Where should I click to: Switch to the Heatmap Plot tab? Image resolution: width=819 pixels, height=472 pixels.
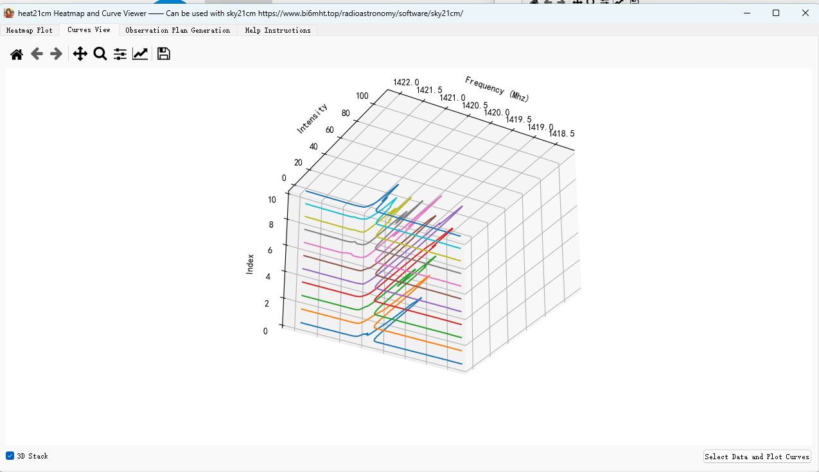(30, 30)
